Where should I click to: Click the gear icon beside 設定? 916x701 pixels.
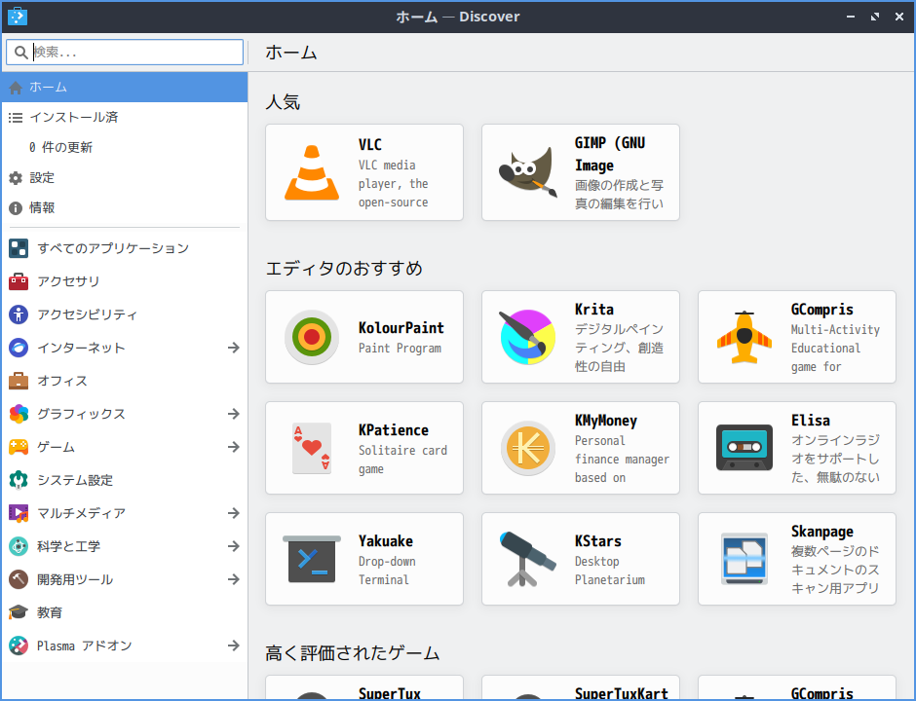[16, 177]
